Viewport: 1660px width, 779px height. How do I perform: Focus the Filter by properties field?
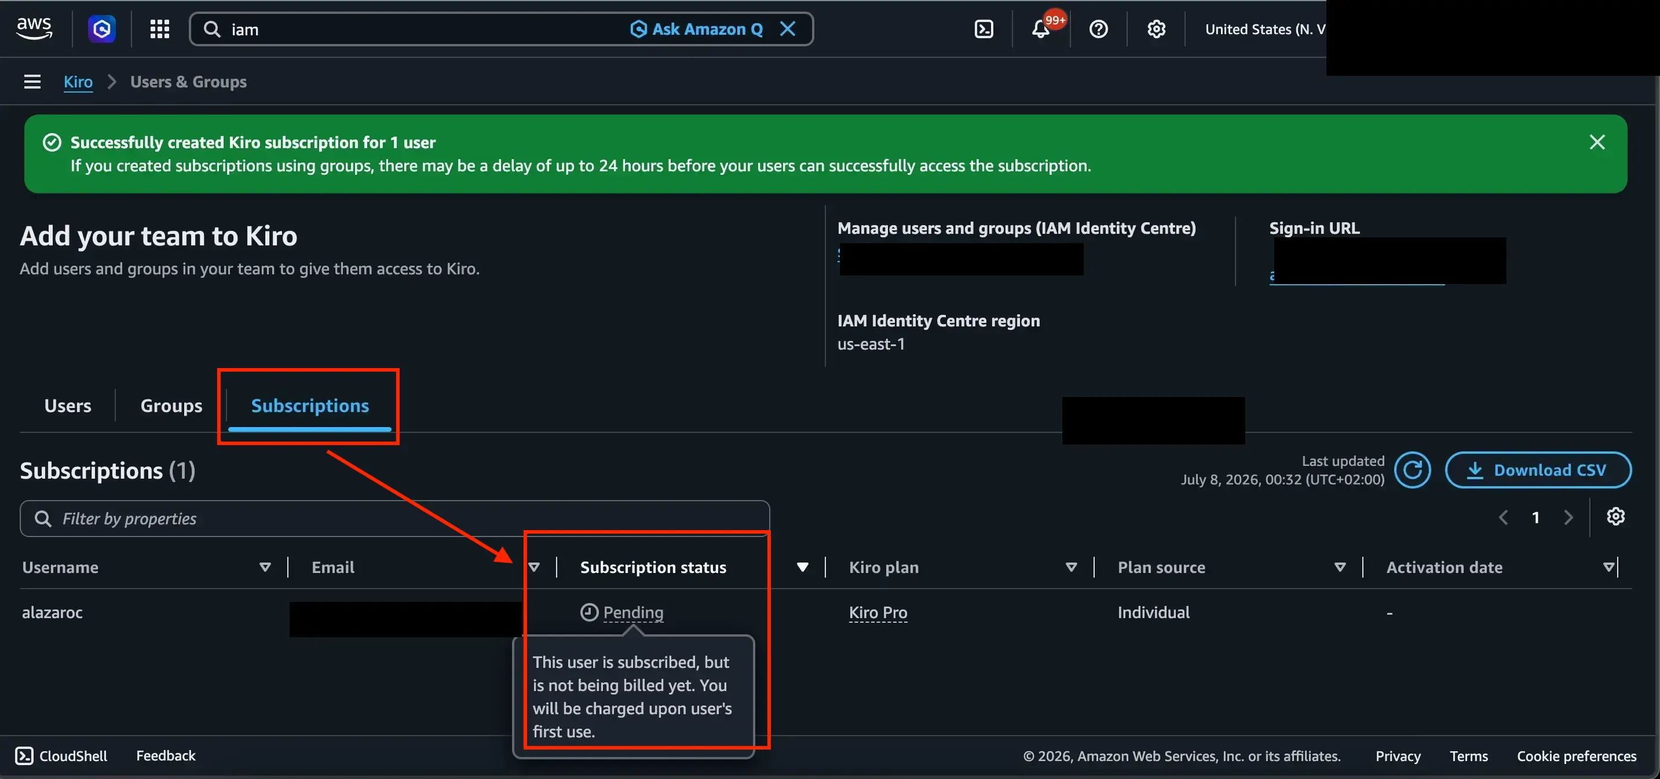point(394,518)
